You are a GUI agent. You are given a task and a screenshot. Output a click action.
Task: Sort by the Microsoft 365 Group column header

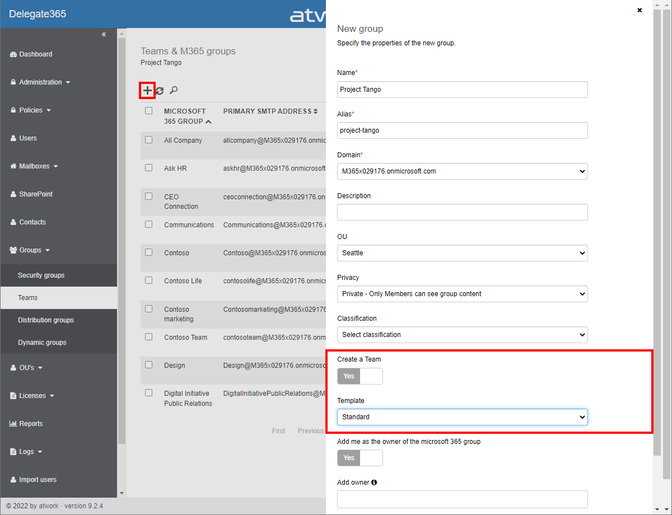188,116
